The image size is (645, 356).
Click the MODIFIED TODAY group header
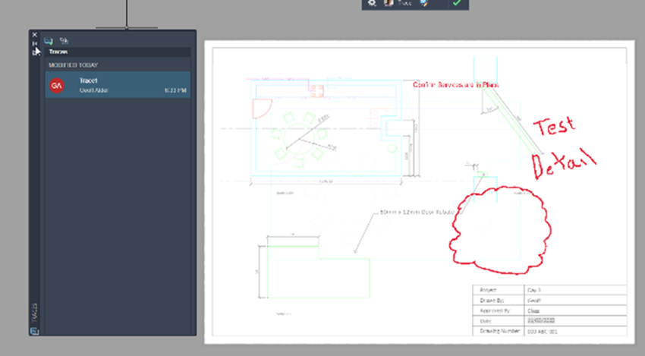click(73, 65)
